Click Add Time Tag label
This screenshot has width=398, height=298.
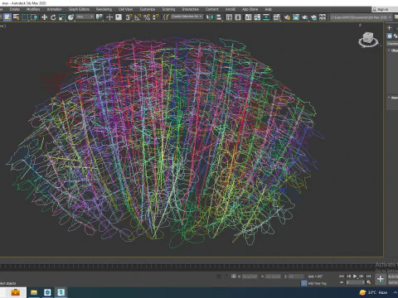click(x=317, y=283)
